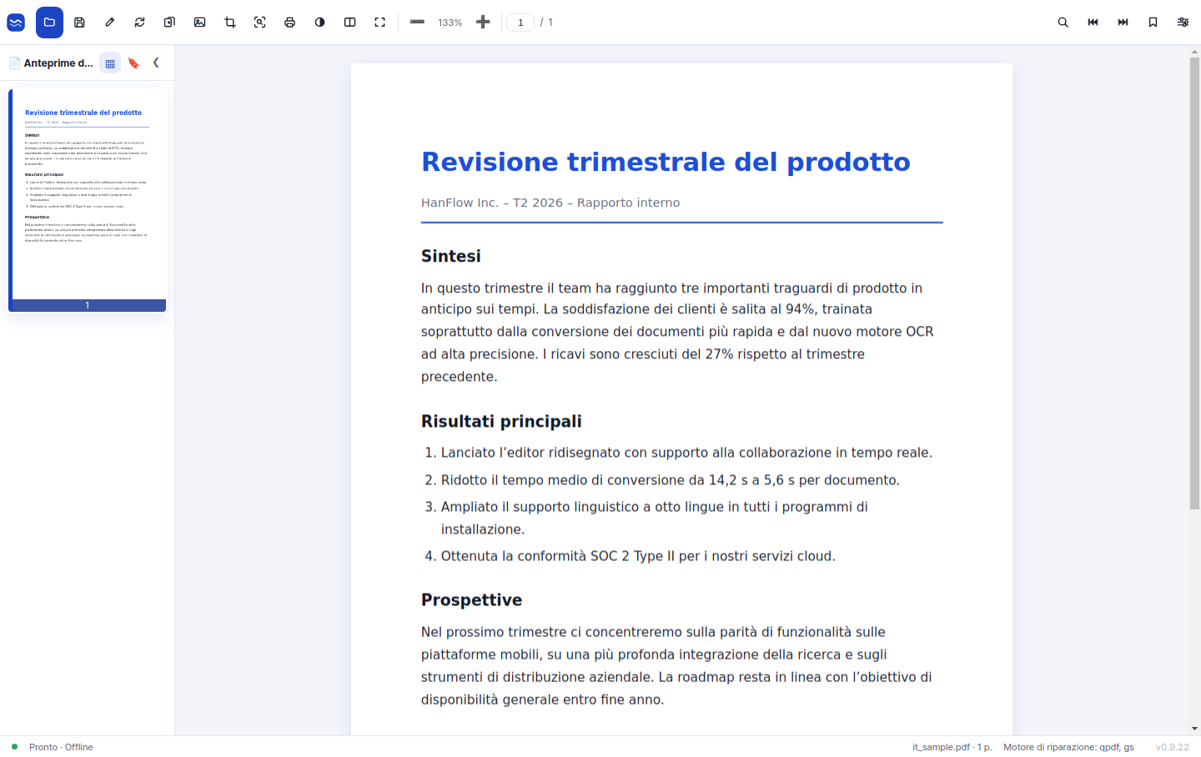
Task: Open settings with the sliders icon
Action: coord(1183,23)
